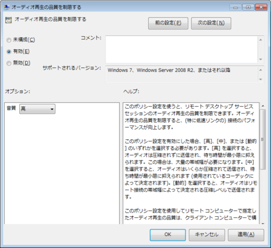The height and width of the screenshot is (248, 271).
Task: Click the comment box scroll up arrow
Action: click(261, 40)
